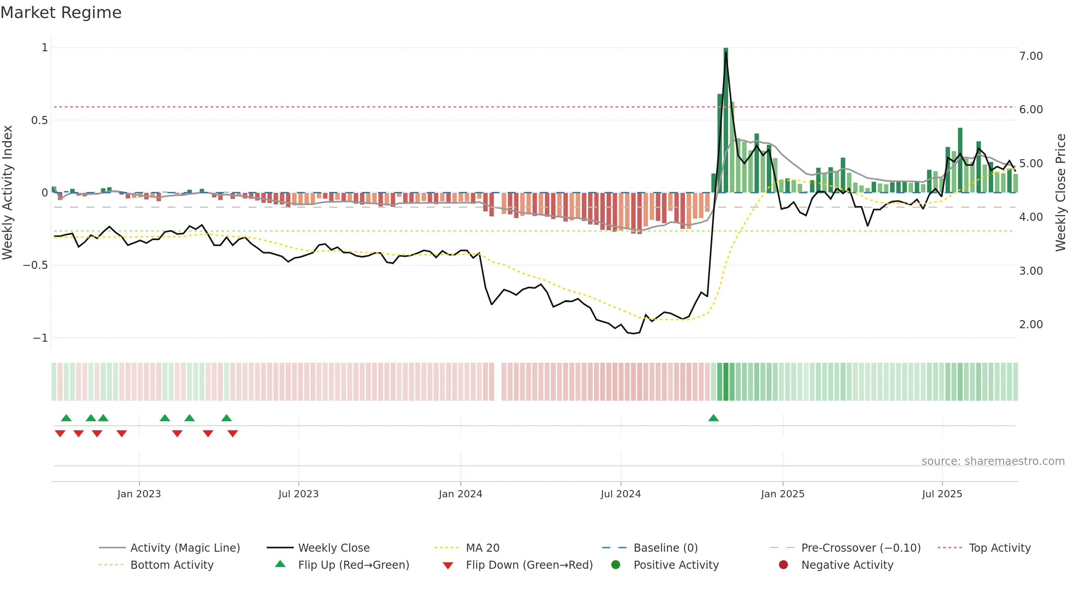Toggle the MA 20 legend entry
The height and width of the screenshot is (607, 1080).
467,548
